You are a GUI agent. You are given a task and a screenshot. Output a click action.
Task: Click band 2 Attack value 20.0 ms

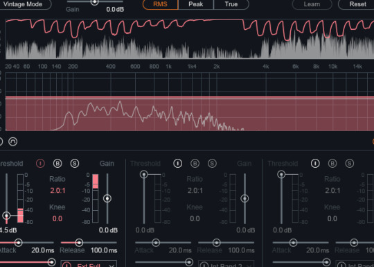[180, 250]
